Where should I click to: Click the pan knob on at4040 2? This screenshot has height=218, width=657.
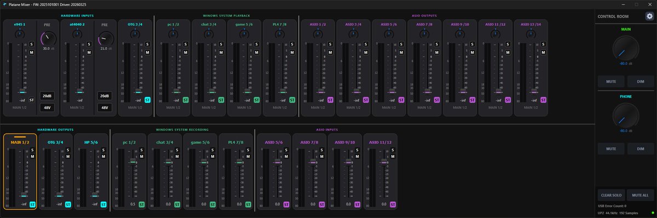point(77,34)
